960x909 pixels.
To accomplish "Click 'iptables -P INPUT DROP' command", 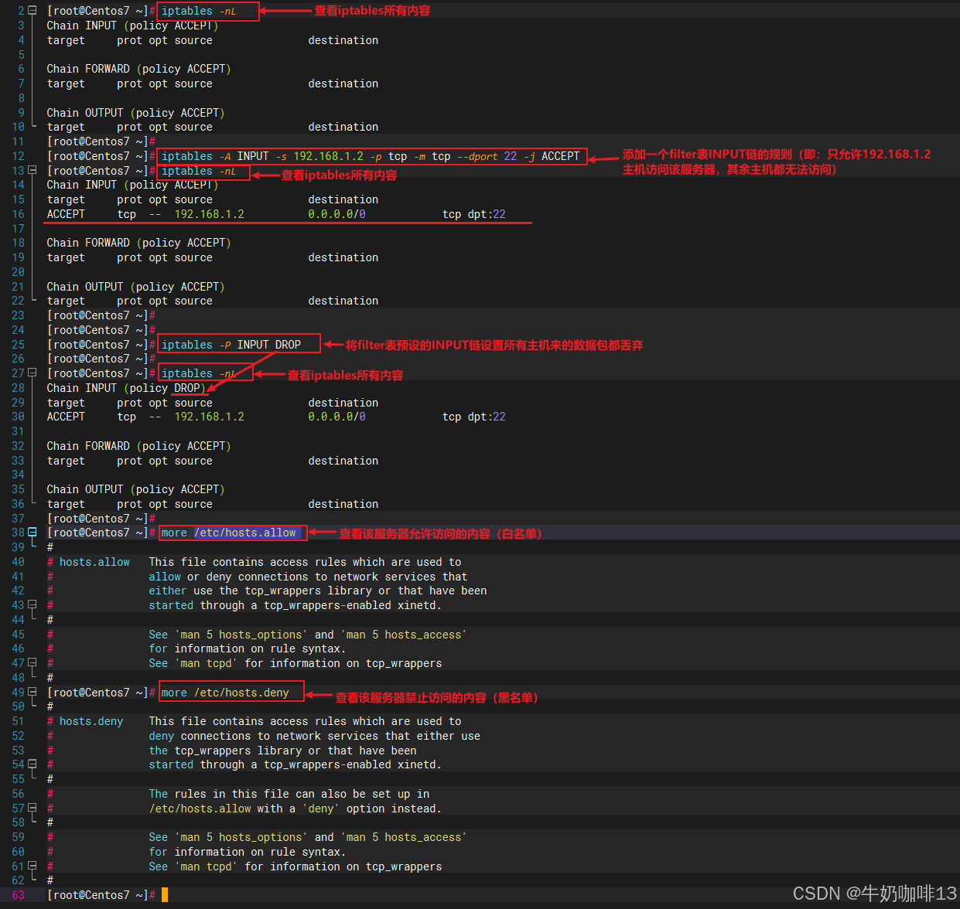I will pos(231,345).
